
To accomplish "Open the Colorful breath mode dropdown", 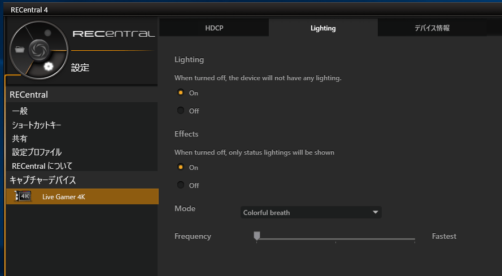I will pyautogui.click(x=311, y=212).
